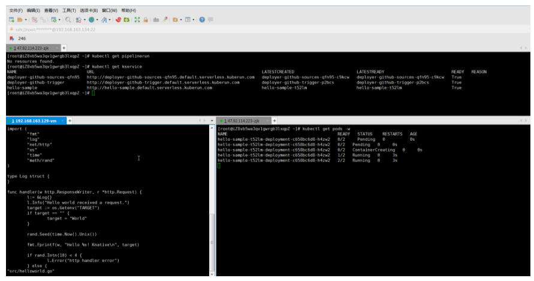Click the padlock lock-screen icon

pyautogui.click(x=146, y=20)
